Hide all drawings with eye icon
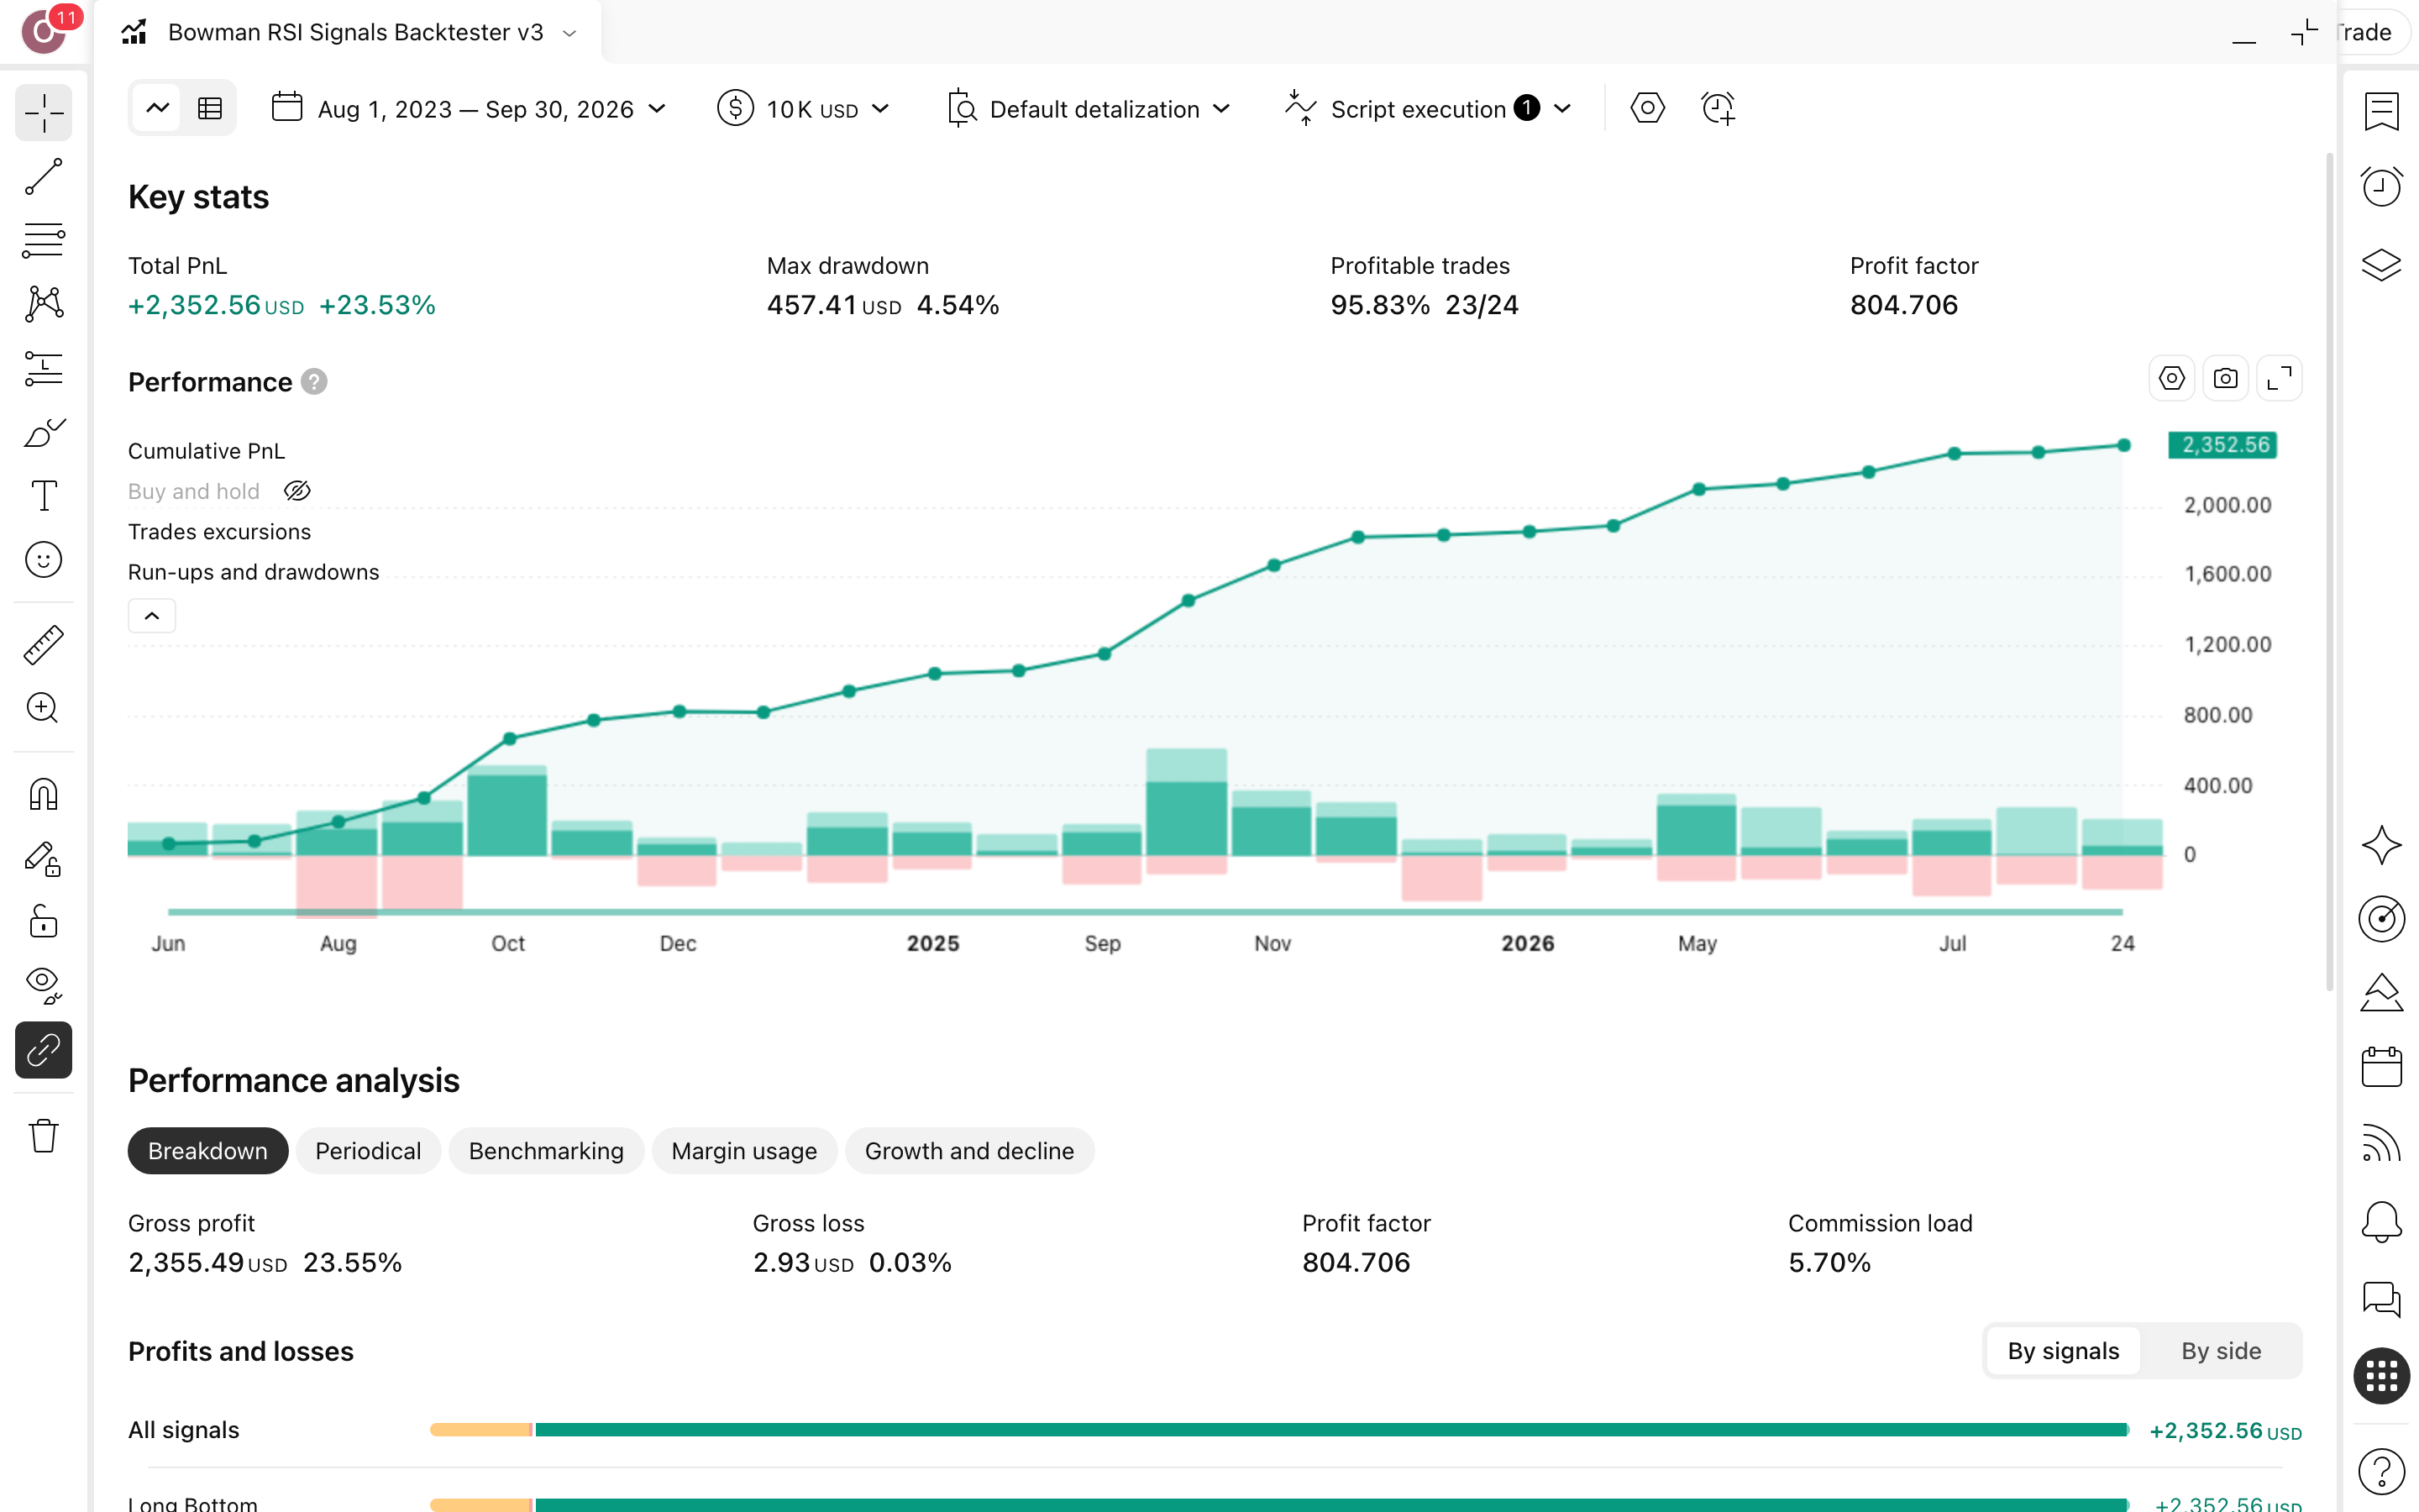The image size is (2419, 1512). tap(44, 986)
